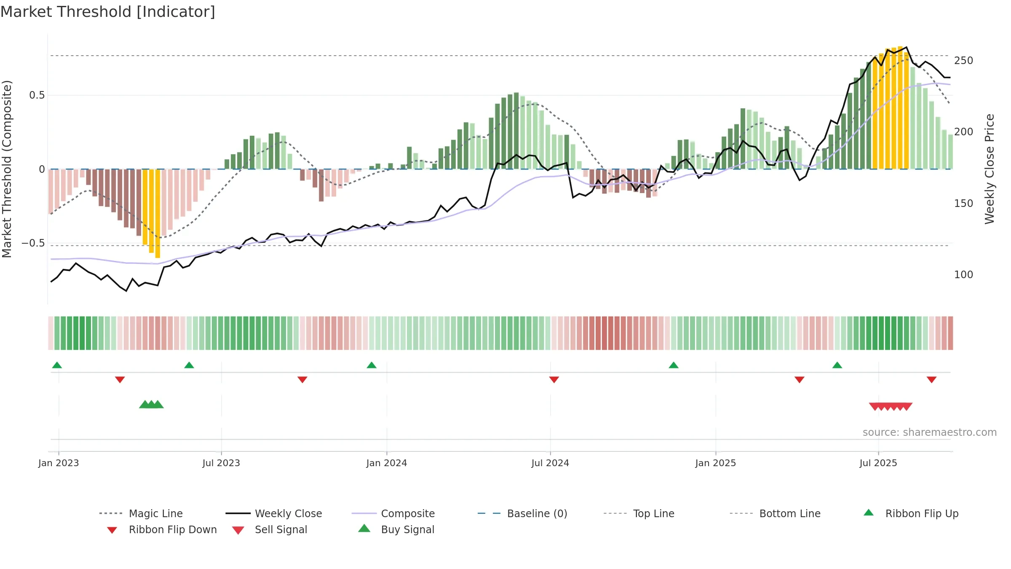Click the 'Jul 2025' x-axis label

(878, 463)
